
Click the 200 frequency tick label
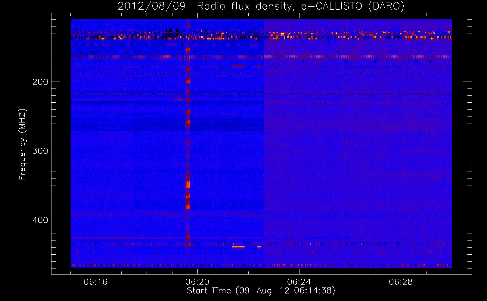point(40,82)
